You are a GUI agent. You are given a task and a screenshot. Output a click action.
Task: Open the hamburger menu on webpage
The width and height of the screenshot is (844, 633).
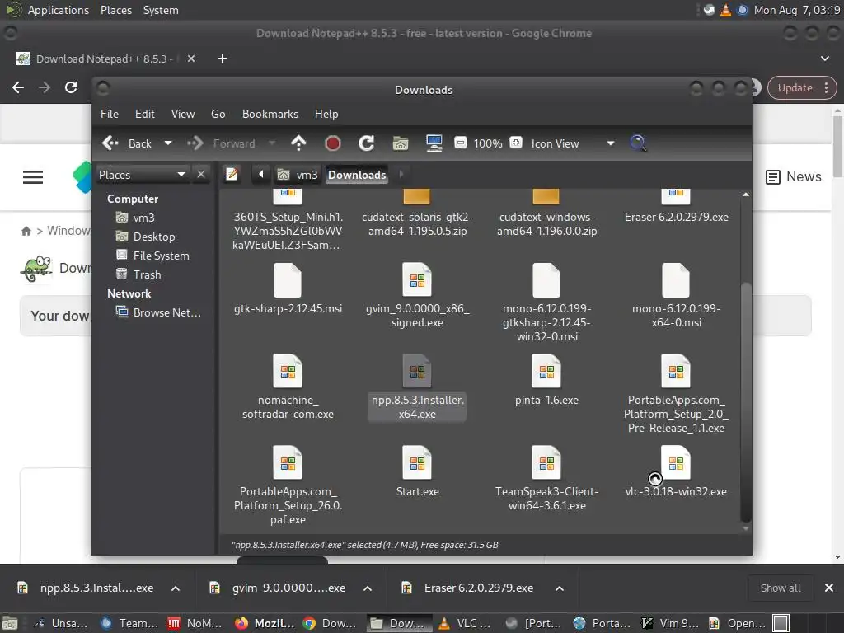click(x=33, y=177)
